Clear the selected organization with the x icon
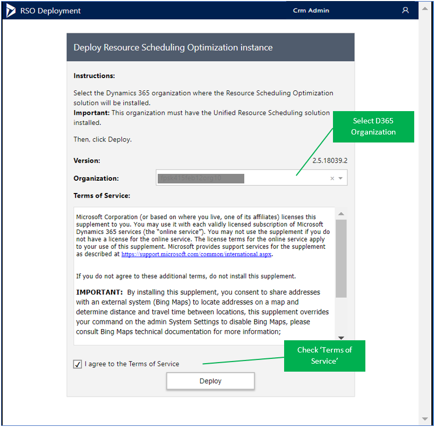The image size is (436, 428). 332,179
